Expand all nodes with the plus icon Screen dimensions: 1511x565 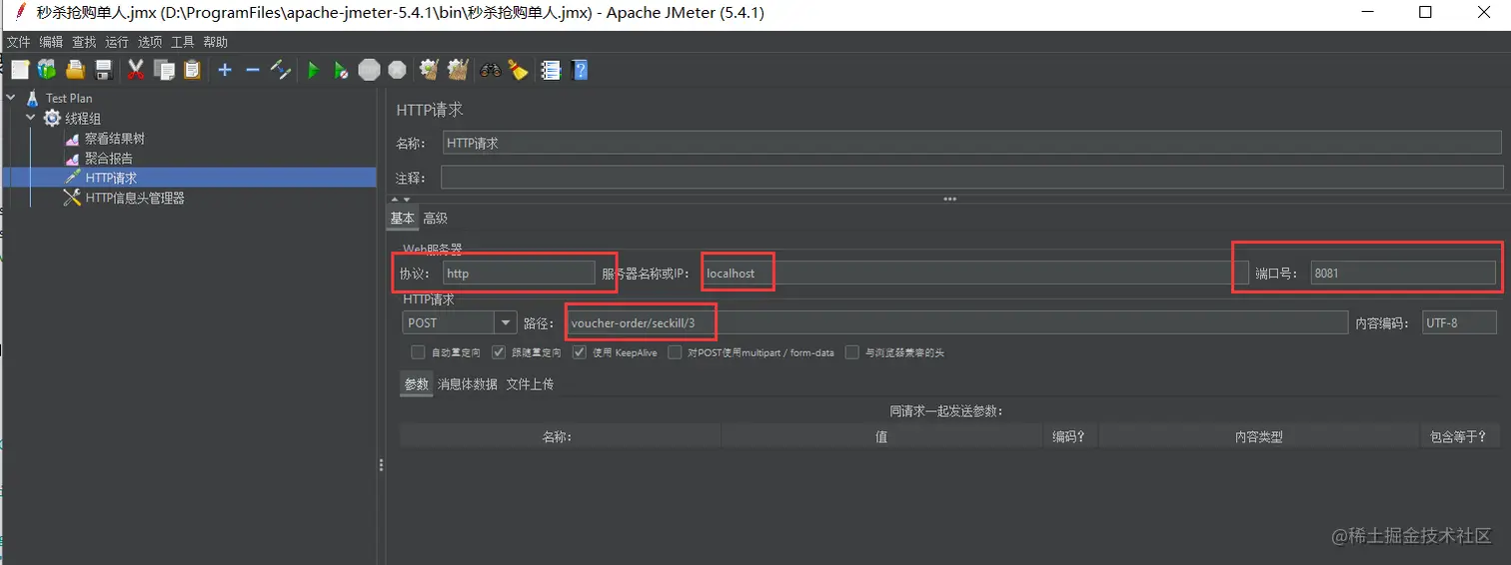[x=225, y=70]
